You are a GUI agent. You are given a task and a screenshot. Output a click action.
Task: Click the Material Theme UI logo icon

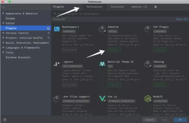coord(102,64)
